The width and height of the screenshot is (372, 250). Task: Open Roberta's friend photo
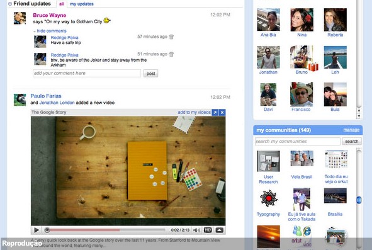coord(335,20)
